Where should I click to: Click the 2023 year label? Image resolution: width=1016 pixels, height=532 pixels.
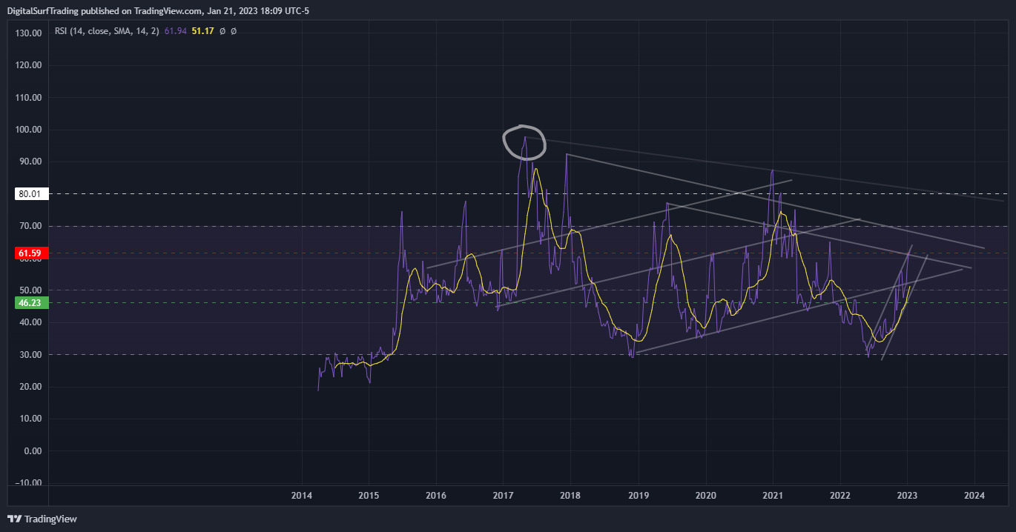click(907, 495)
